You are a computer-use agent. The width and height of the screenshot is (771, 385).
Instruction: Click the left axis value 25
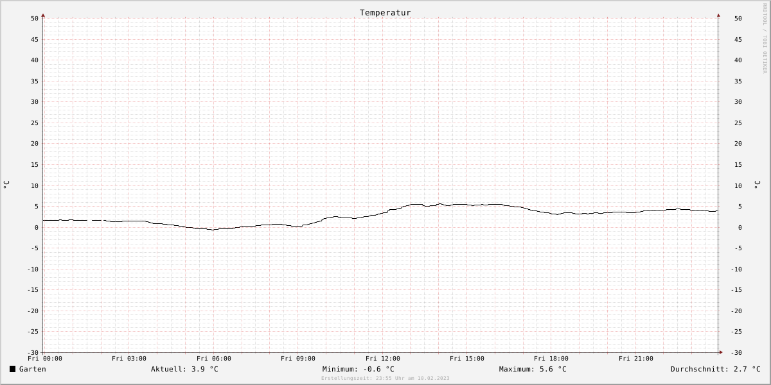pyautogui.click(x=35, y=123)
